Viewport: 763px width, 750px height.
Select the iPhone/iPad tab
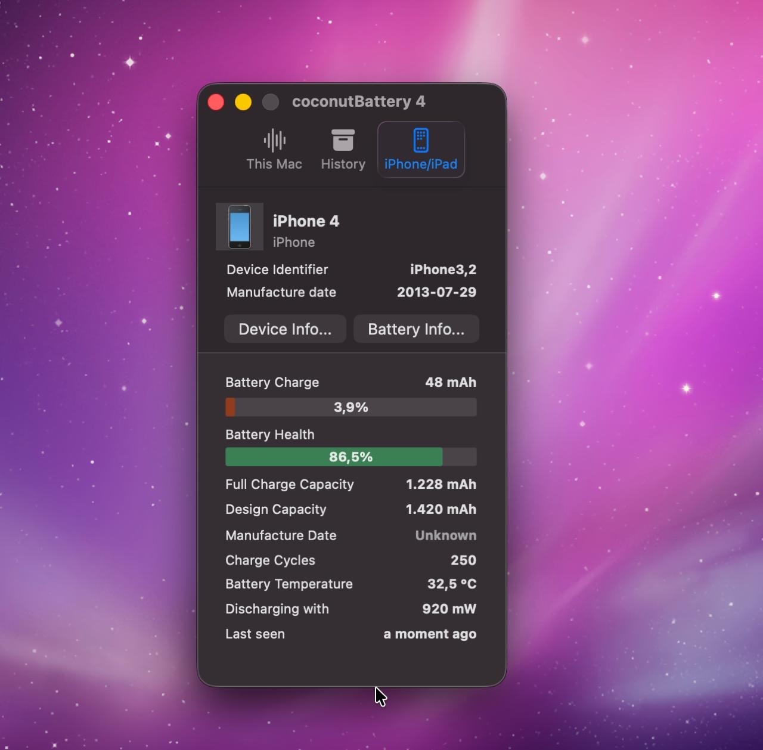coord(421,150)
